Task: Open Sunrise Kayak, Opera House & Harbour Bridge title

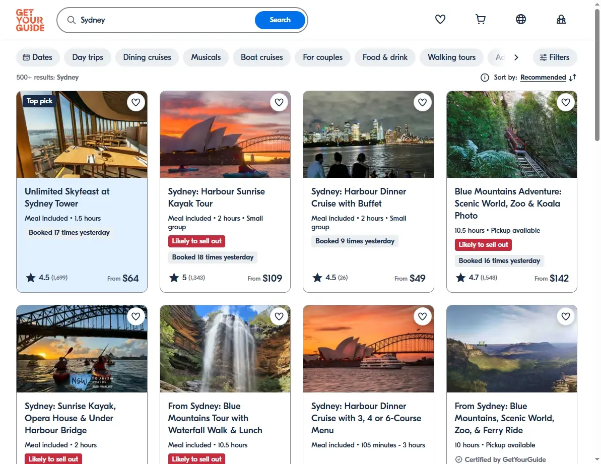Action: [70, 418]
